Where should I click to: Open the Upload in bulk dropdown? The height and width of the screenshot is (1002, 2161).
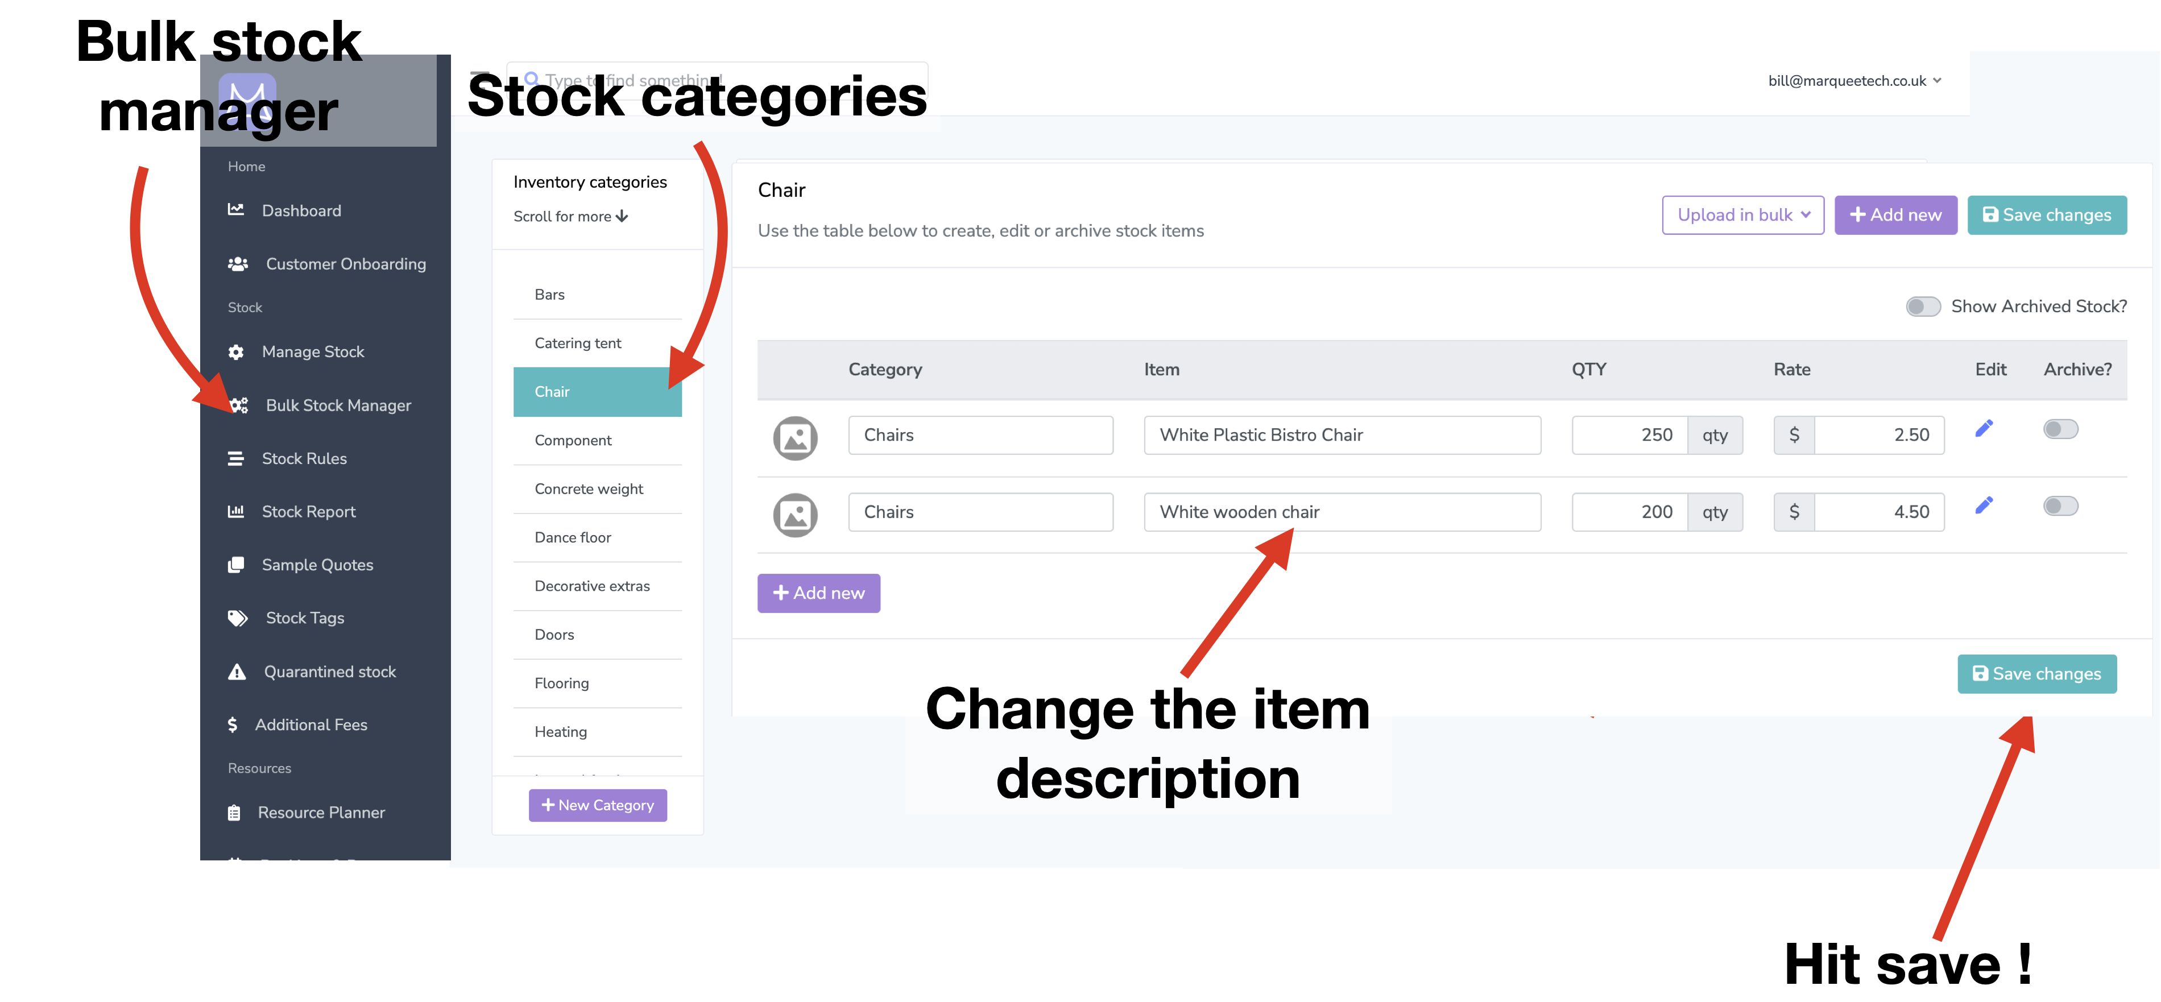click(1742, 215)
